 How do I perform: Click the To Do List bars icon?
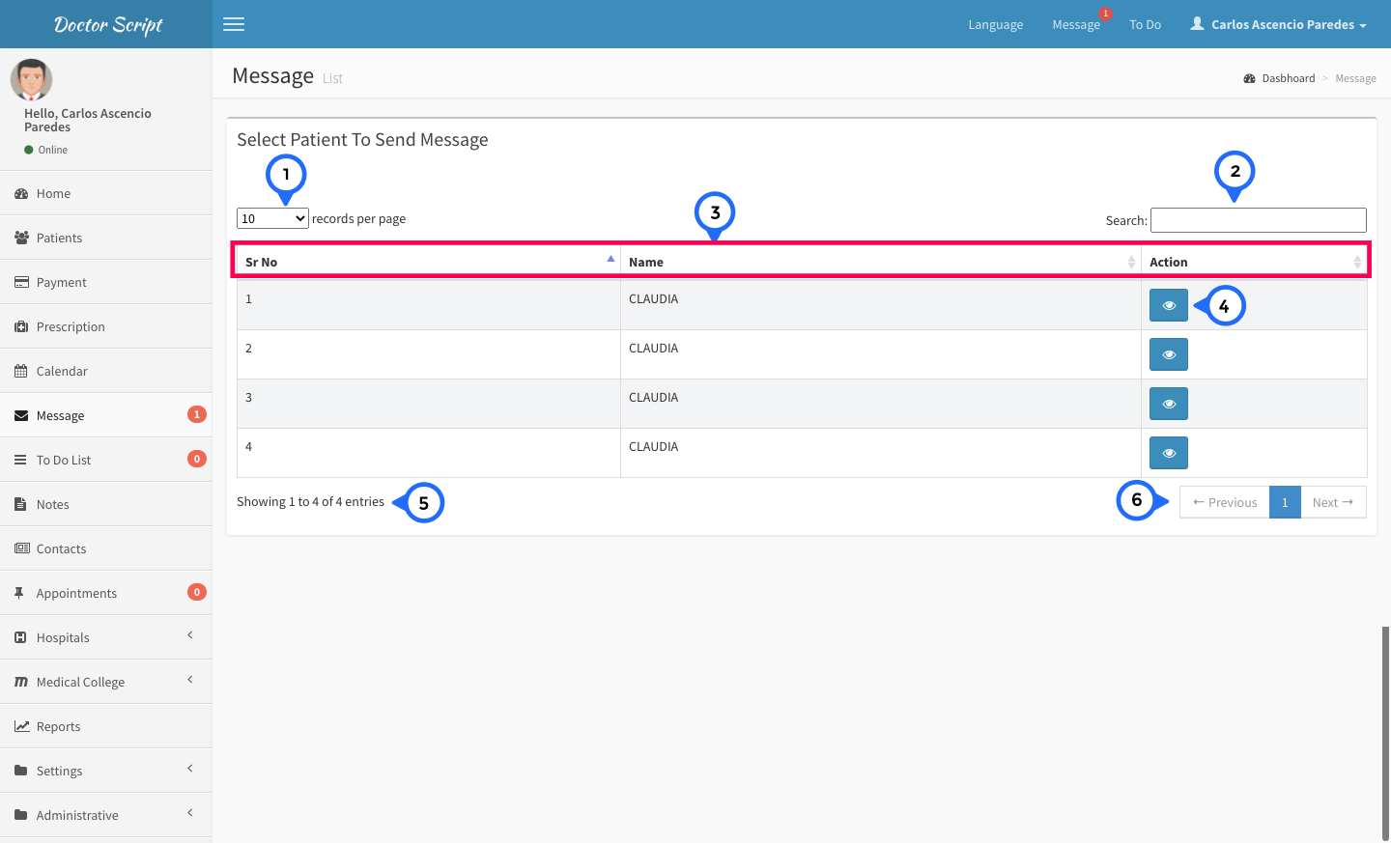(20, 460)
